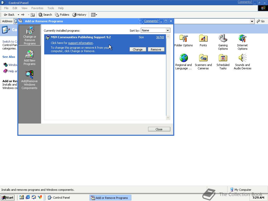
Task: Open Add New Programs in the sidebar
Action: pyautogui.click(x=30, y=58)
